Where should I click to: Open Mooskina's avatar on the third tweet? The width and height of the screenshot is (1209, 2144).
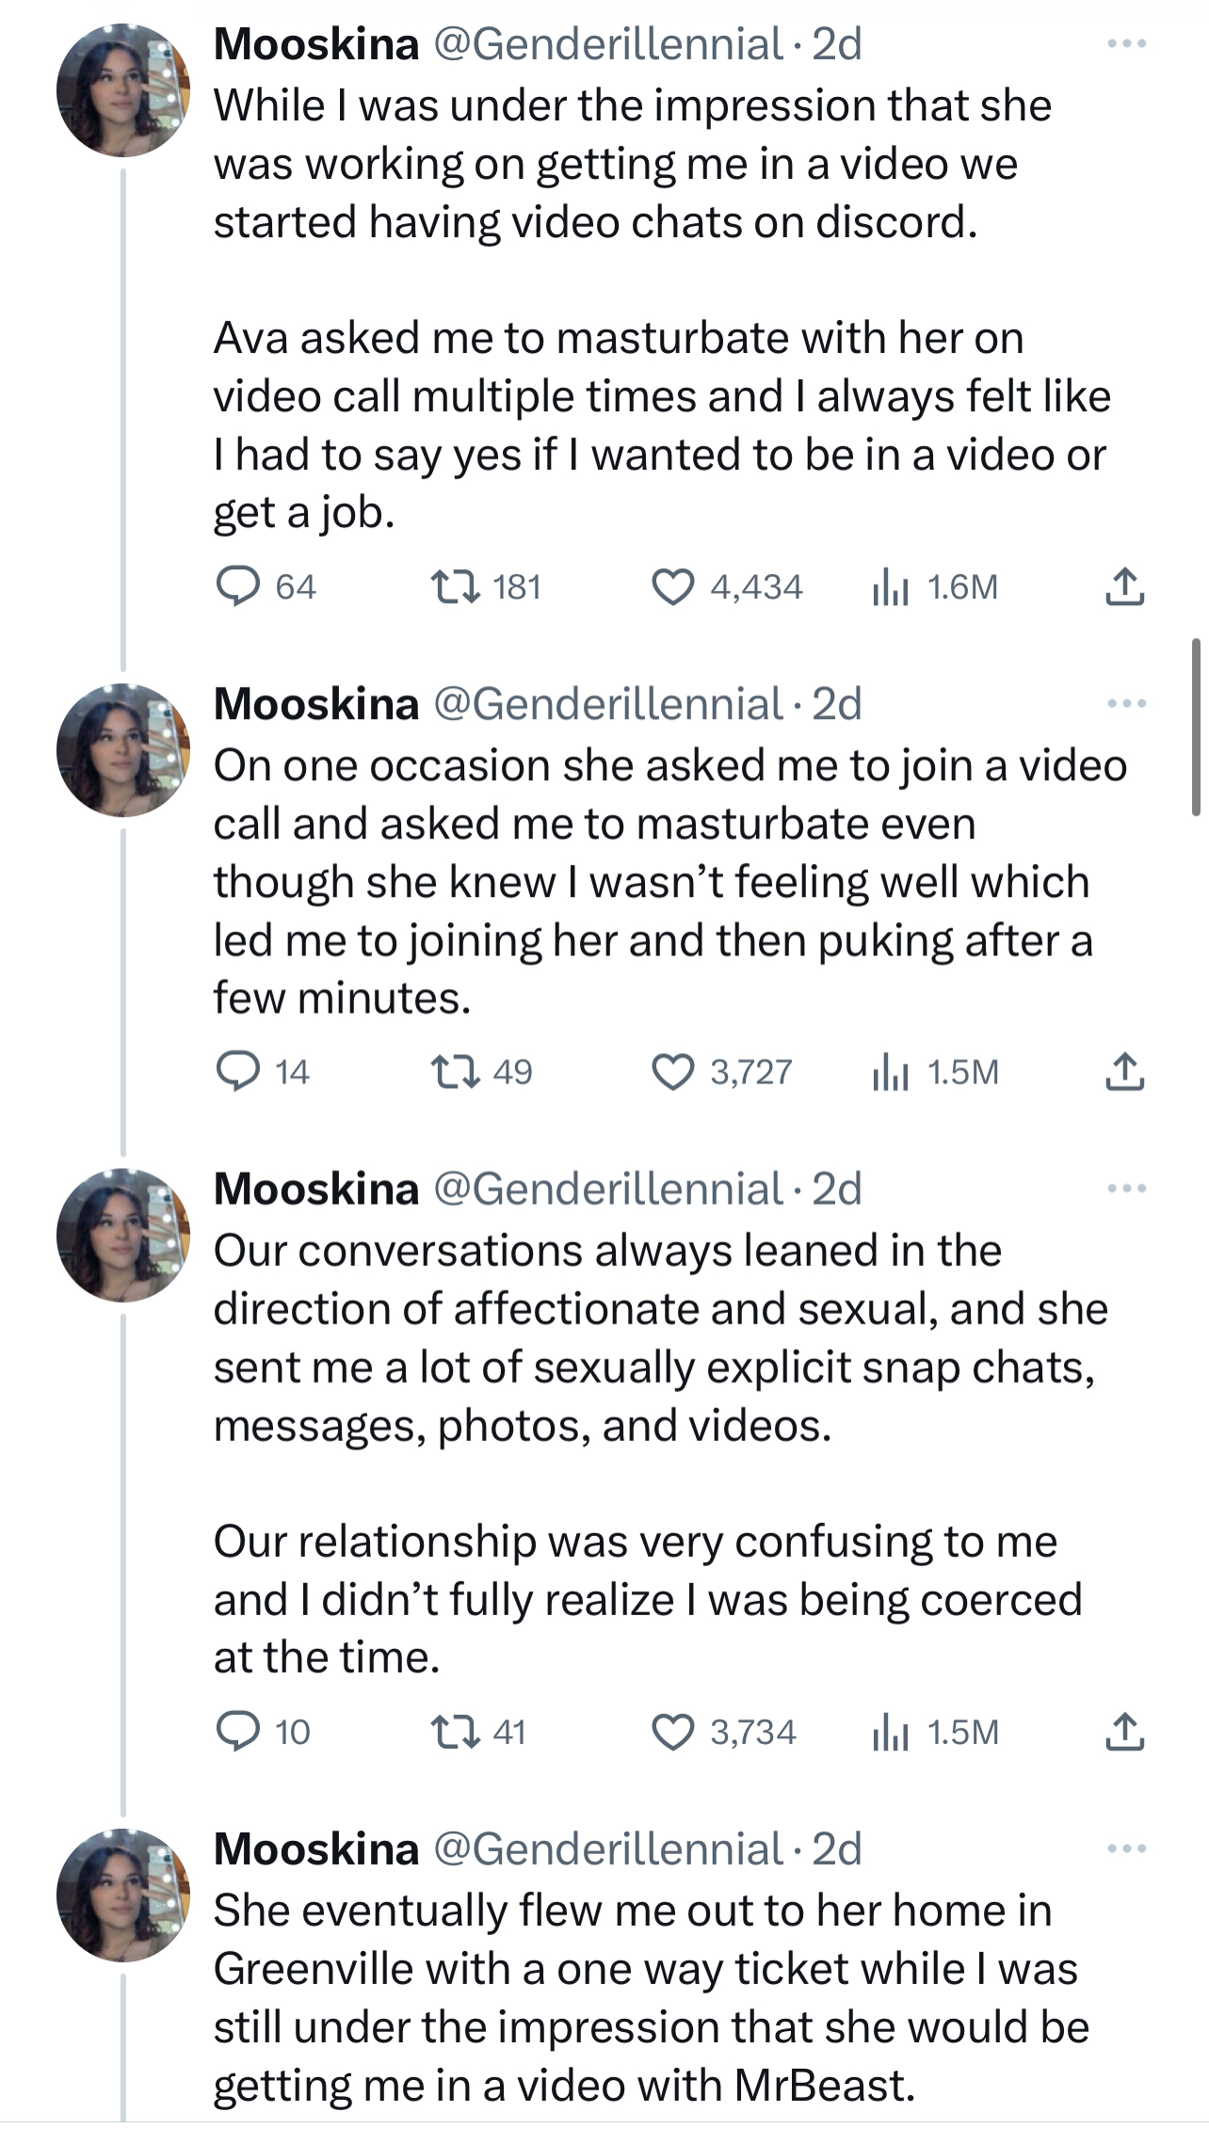[x=122, y=1235]
